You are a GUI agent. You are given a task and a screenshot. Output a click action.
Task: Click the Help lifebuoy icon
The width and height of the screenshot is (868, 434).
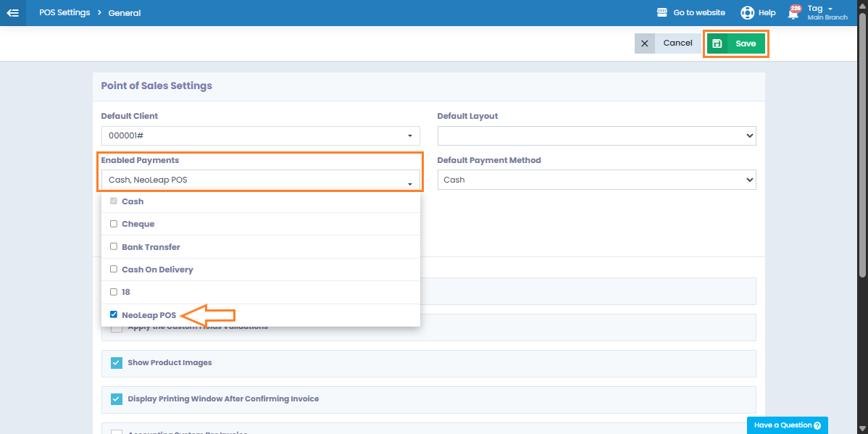tap(747, 13)
